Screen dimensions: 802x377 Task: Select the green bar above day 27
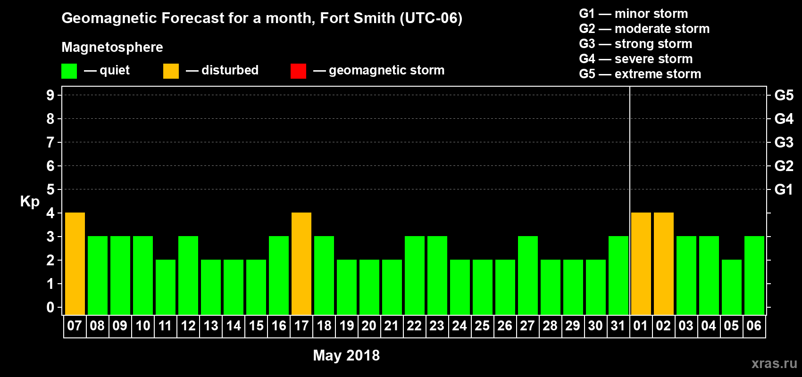click(528, 276)
